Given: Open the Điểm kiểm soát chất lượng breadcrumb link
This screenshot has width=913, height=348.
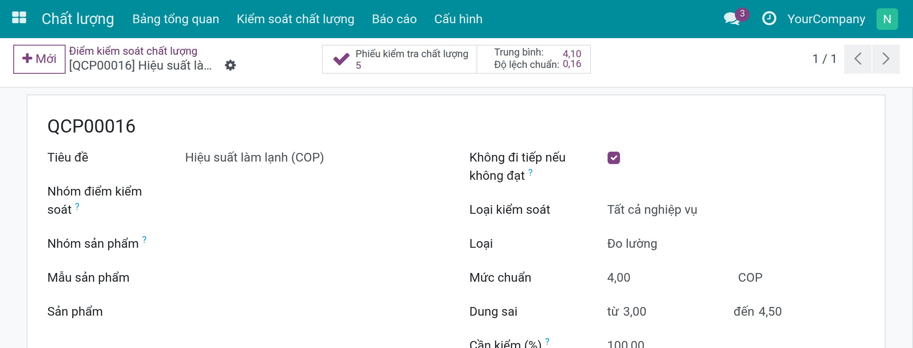Looking at the screenshot, I should tap(133, 51).
